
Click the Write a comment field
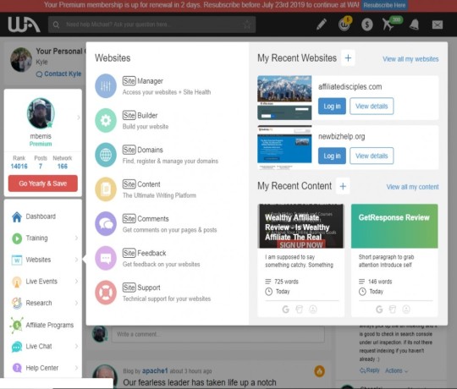(x=218, y=334)
